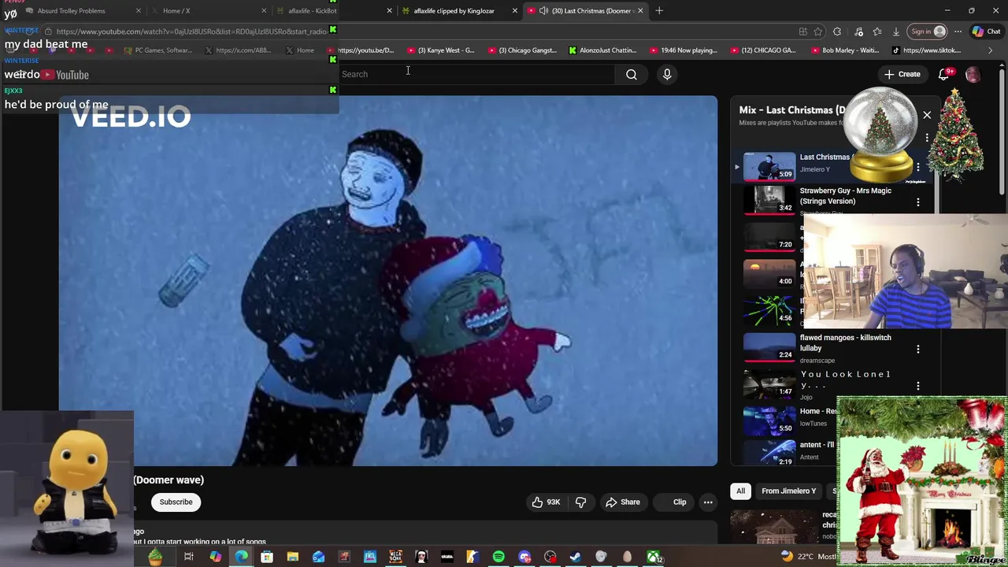Share the video
Image resolution: width=1008 pixels, height=567 pixels.
pos(622,502)
